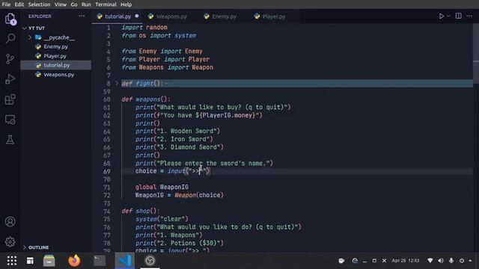The height and width of the screenshot is (269, 479).
Task: Open the microphone indicator in tray
Action: (451, 261)
